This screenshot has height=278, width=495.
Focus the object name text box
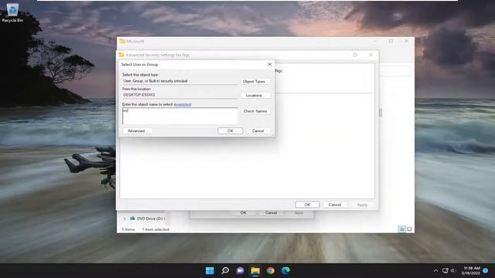pos(180,116)
